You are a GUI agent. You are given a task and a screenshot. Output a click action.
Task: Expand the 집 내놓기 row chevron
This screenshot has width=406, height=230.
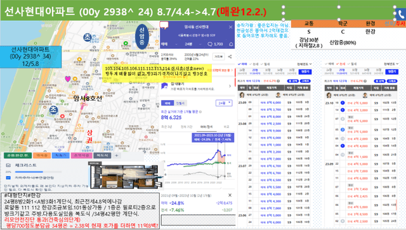[x=230, y=86]
